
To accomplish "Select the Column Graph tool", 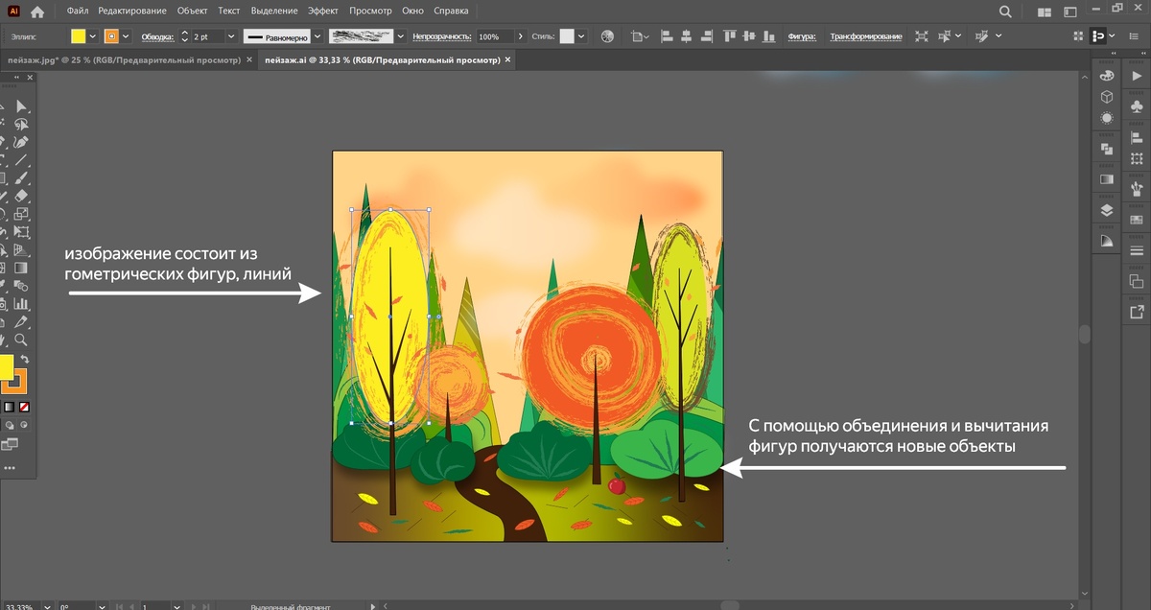I will click(x=20, y=304).
